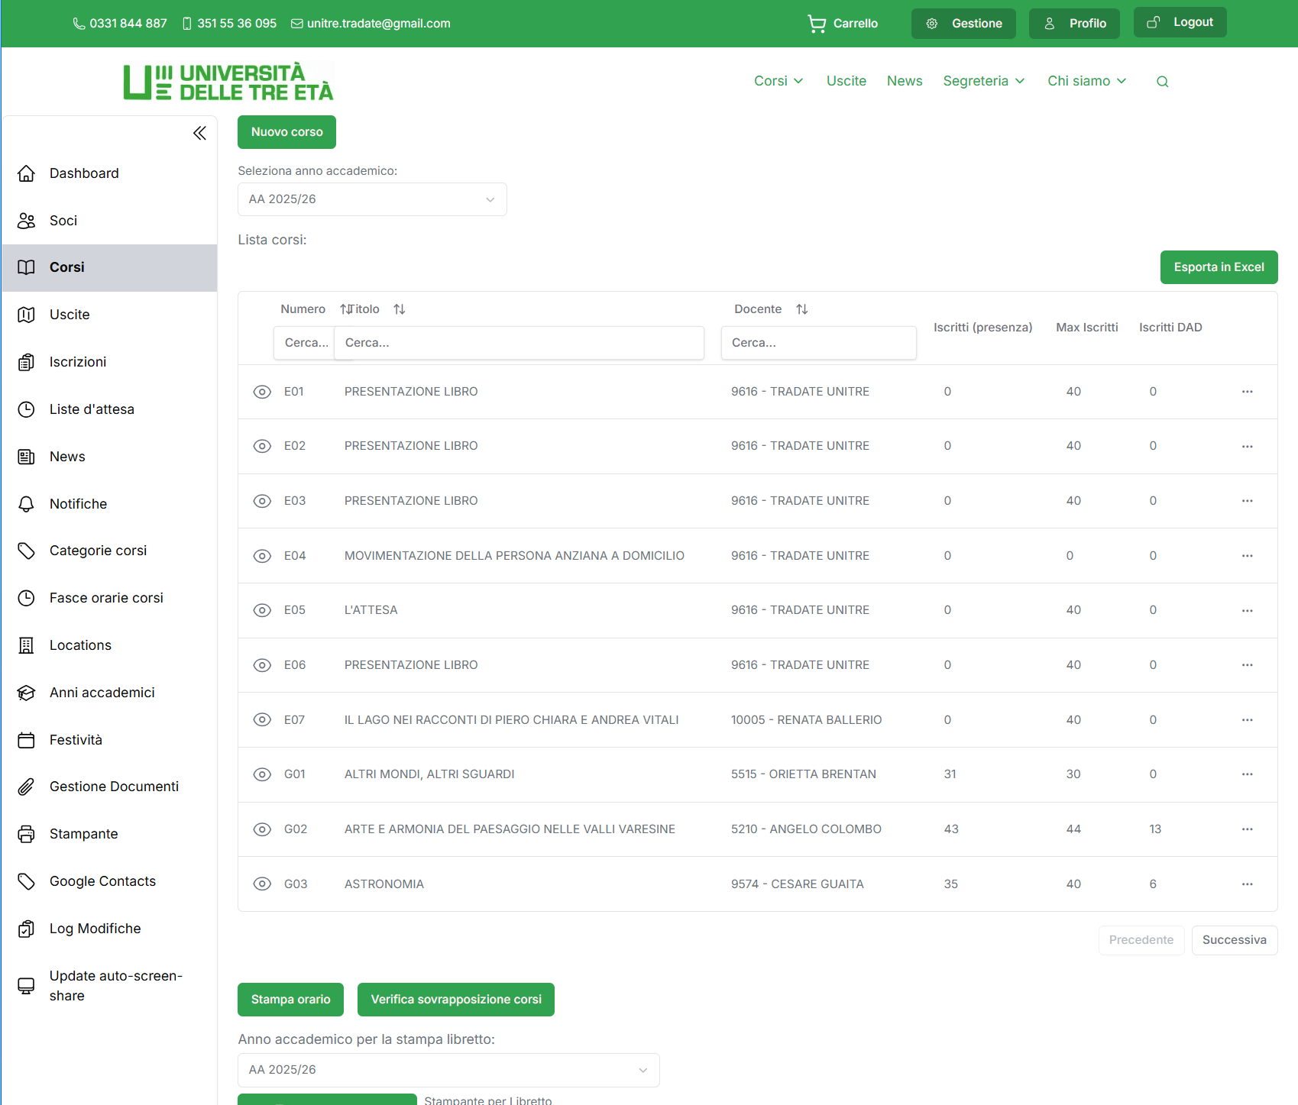This screenshot has width=1298, height=1105.
Task: Open the libretto print academic year dropdown
Action: click(448, 1070)
